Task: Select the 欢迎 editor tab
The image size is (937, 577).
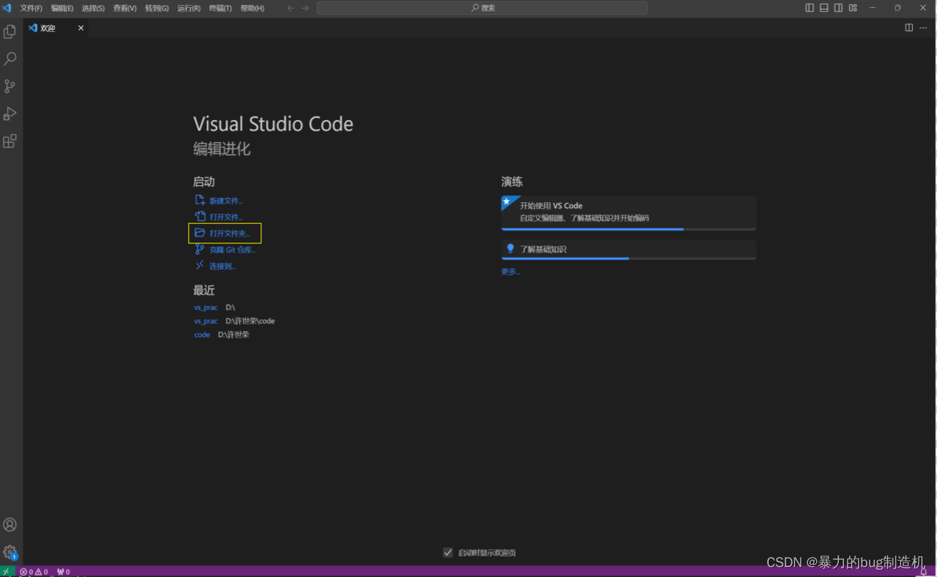Action: pos(56,28)
